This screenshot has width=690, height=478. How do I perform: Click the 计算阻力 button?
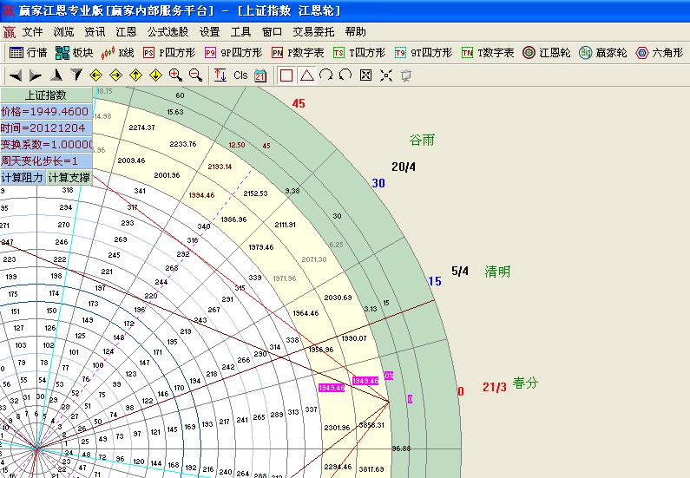click(22, 178)
